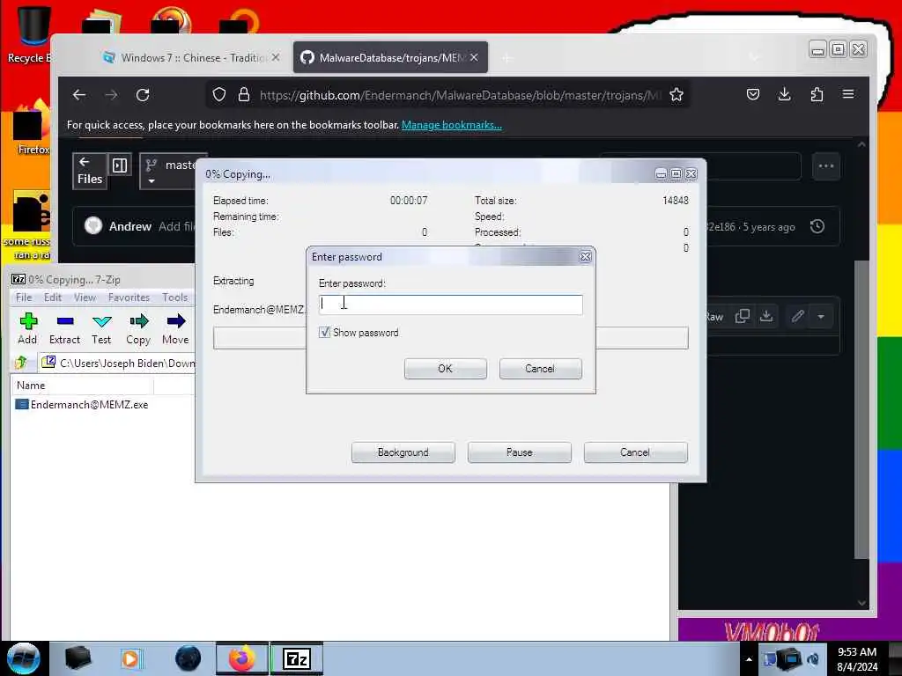Viewport: 902px width, 676px height.
Task: Click the GitHub Raw button
Action: [x=713, y=317]
